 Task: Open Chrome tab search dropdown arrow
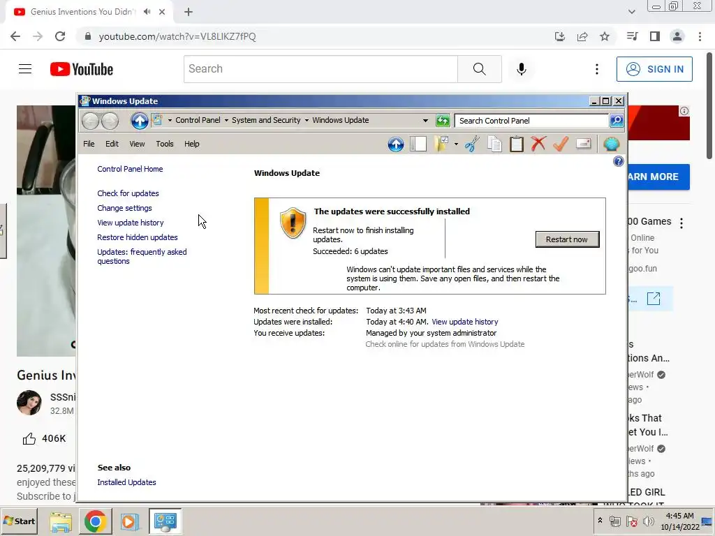pos(631,12)
